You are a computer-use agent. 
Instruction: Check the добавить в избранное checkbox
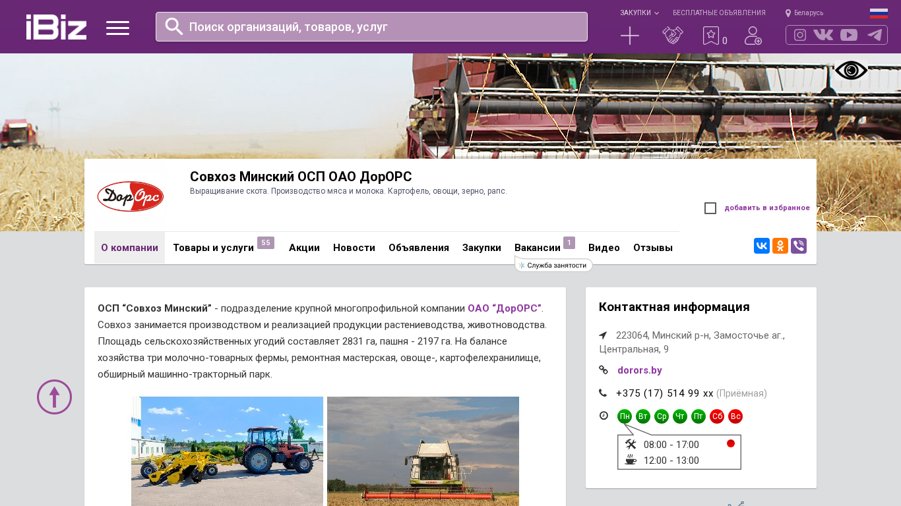pos(710,208)
